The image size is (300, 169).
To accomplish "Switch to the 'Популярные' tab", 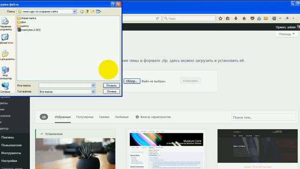I will tap(85, 117).
